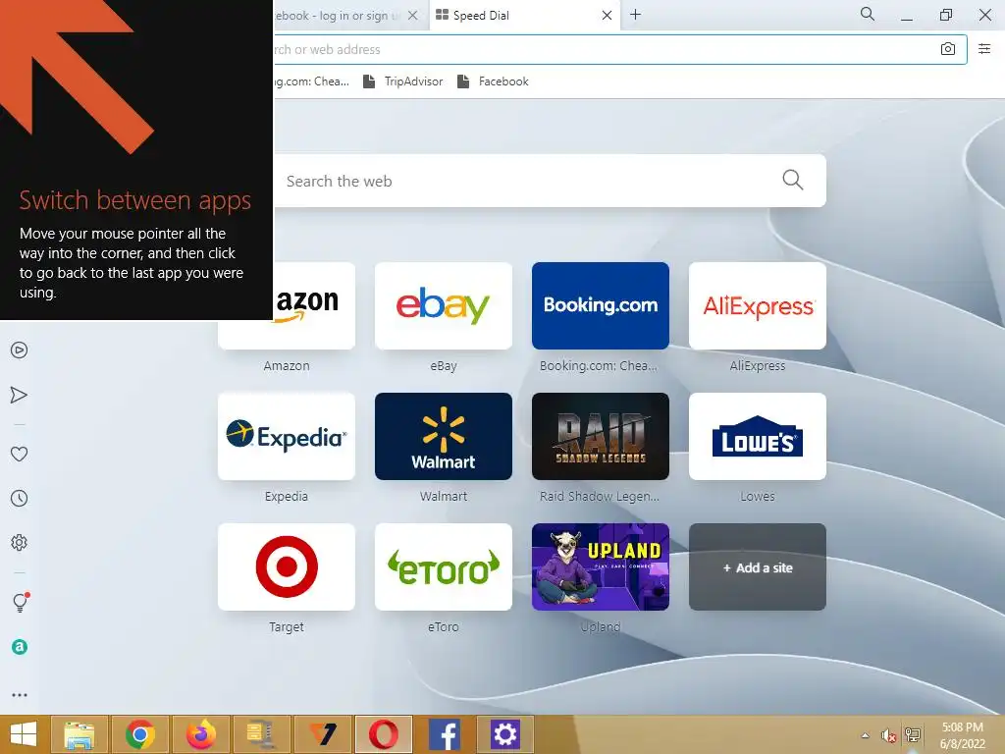Open History clock icon in sidebar
The image size is (1005, 754).
point(20,498)
